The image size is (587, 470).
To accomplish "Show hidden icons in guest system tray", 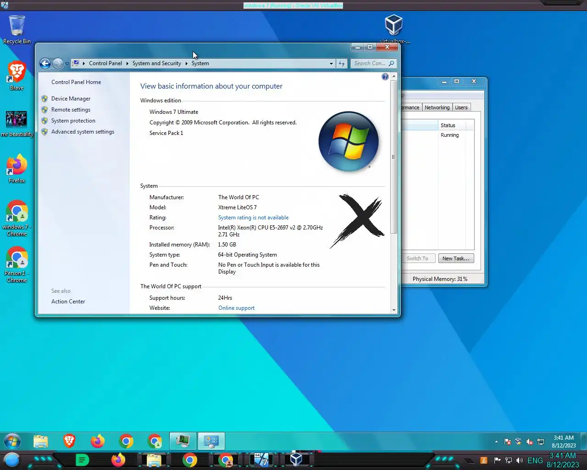I will point(496,442).
